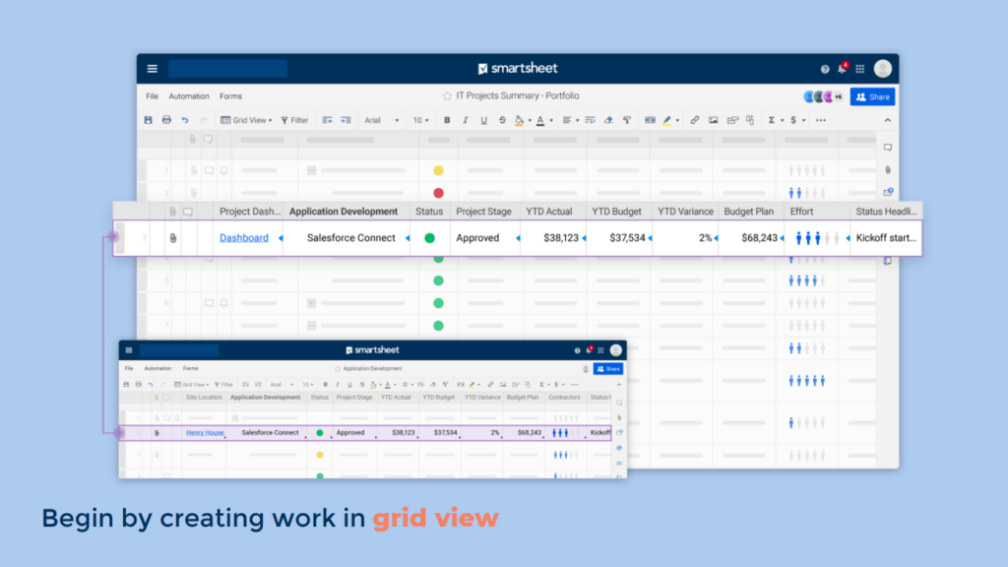Open the hamburger menu in Application Development window

tap(129, 350)
